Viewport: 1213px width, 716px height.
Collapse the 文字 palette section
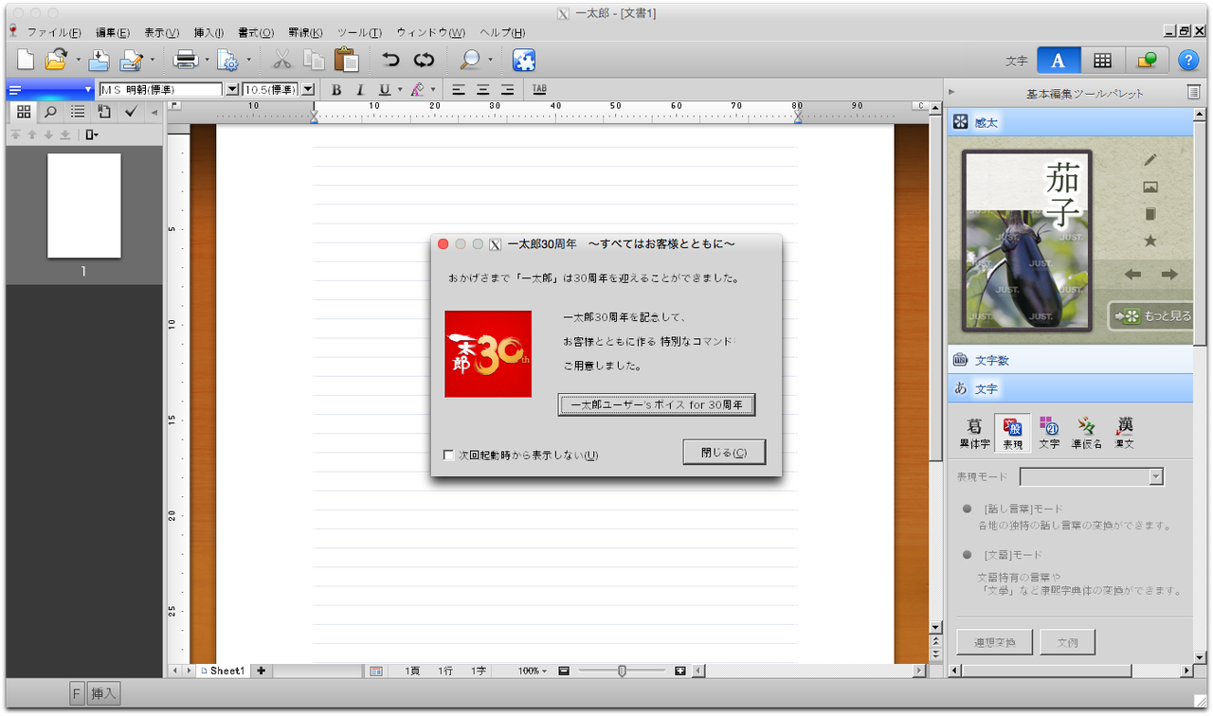coord(1071,389)
